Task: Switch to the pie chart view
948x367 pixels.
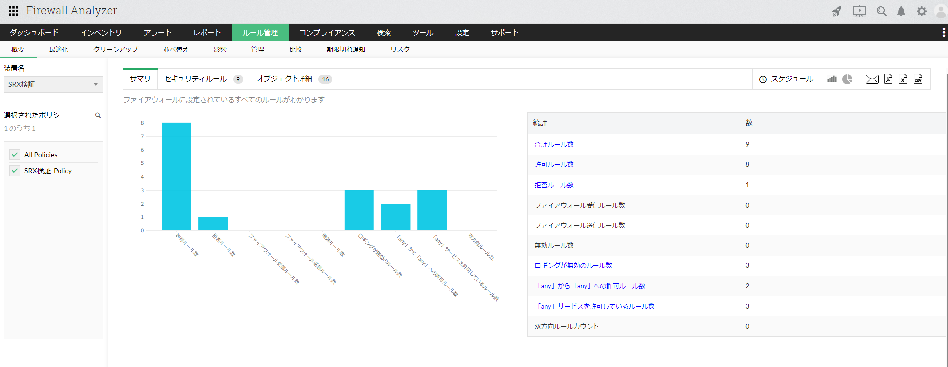Action: (x=847, y=79)
